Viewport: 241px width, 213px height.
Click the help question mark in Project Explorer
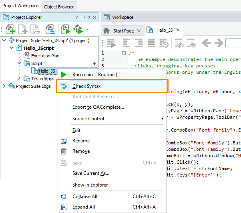click(76, 18)
